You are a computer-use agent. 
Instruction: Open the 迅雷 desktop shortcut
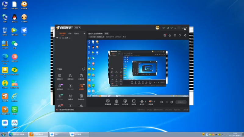[x=24, y=32]
